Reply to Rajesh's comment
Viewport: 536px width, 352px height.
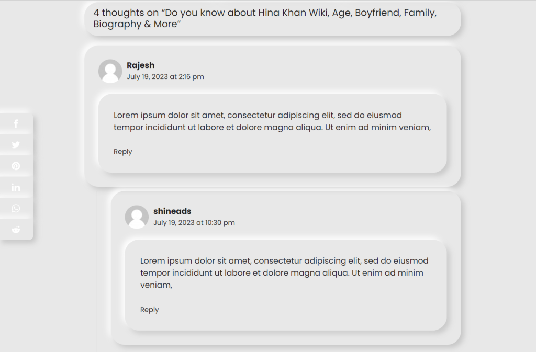[122, 152]
